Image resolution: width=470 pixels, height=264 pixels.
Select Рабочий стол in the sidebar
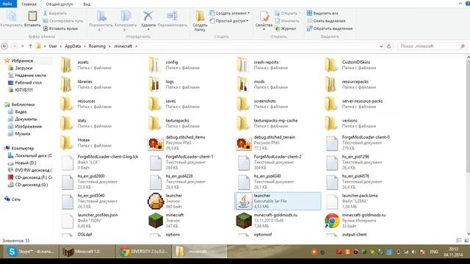(25, 83)
